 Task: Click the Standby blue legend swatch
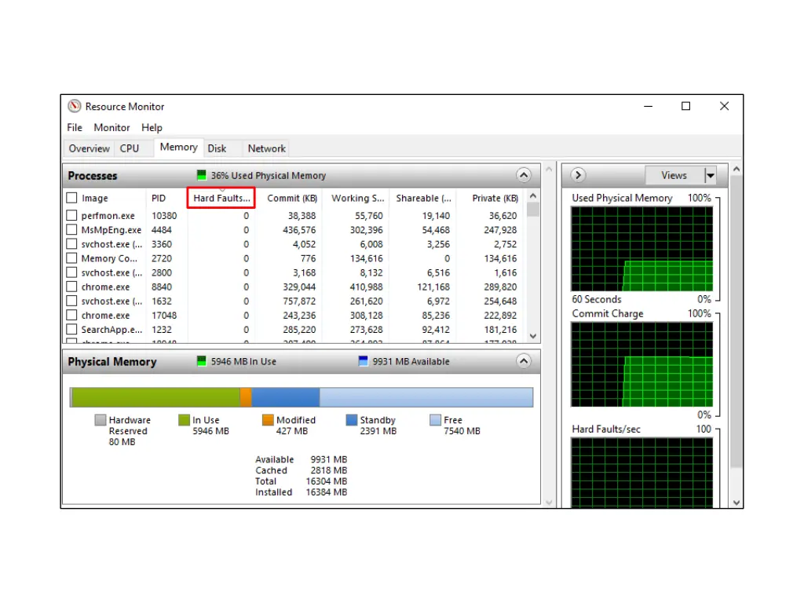pos(351,420)
